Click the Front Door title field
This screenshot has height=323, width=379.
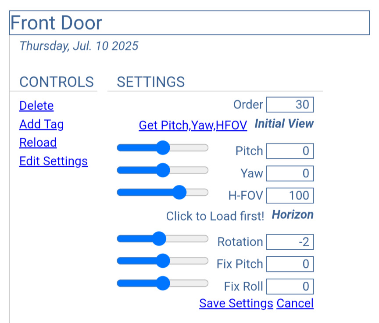(189, 23)
